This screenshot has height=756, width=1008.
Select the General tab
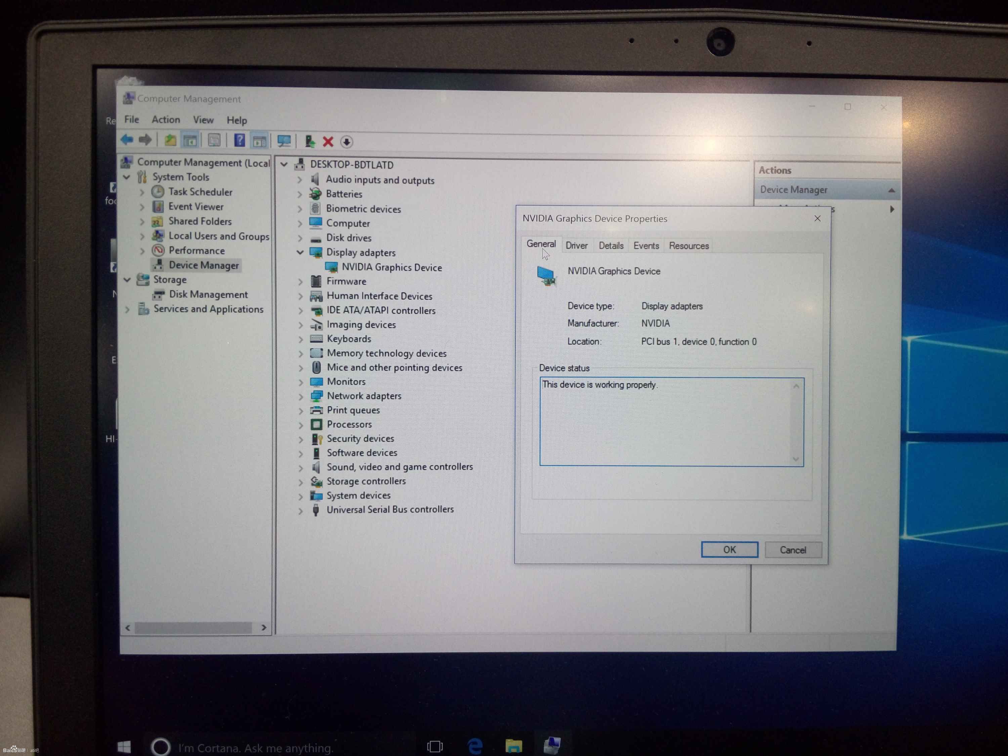tap(541, 244)
